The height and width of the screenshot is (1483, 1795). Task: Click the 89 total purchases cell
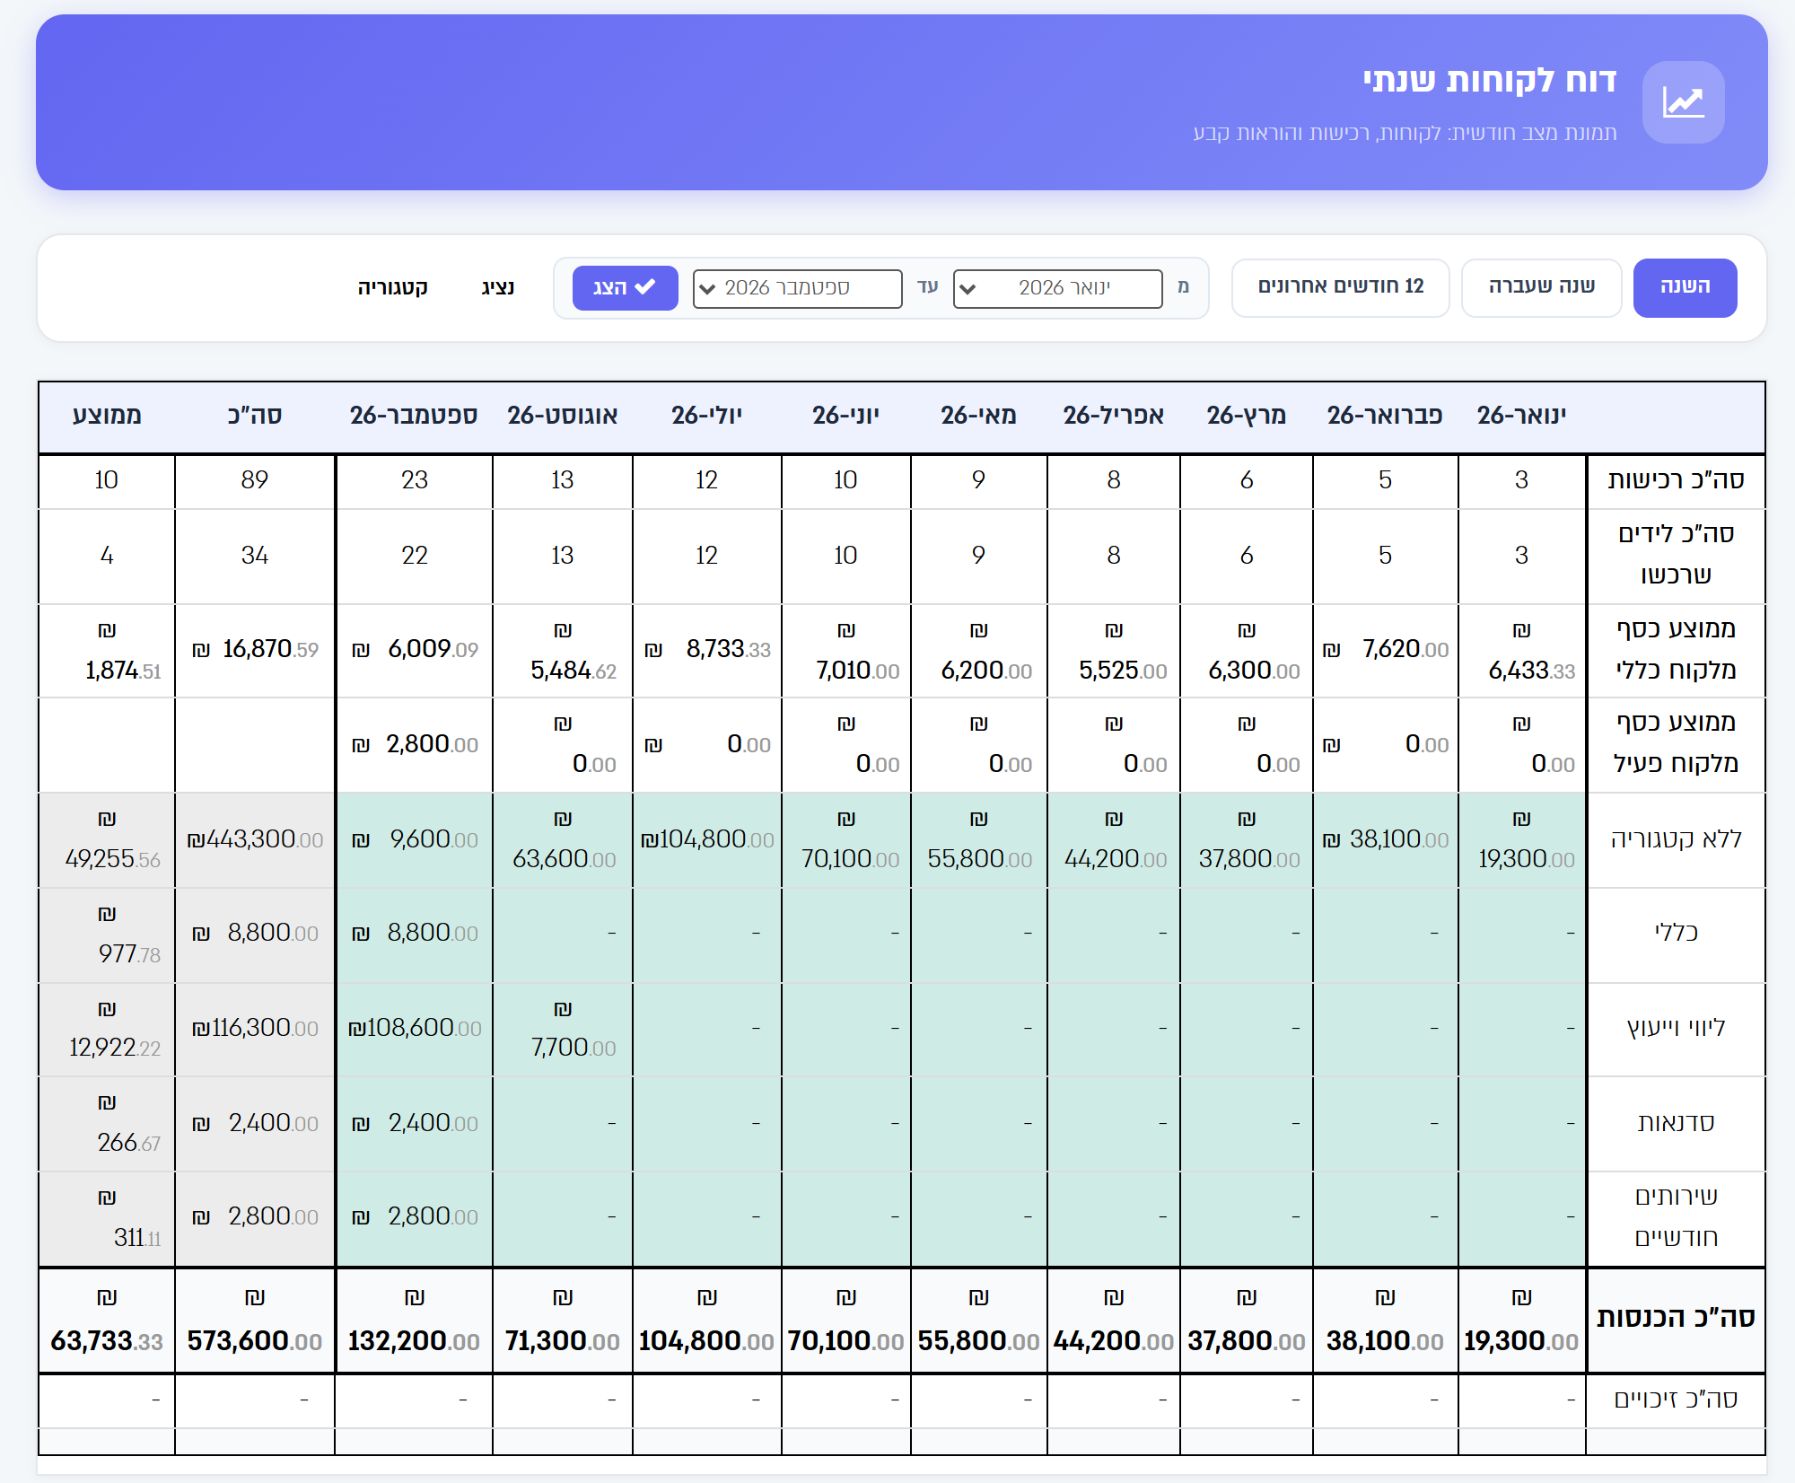coord(255,480)
